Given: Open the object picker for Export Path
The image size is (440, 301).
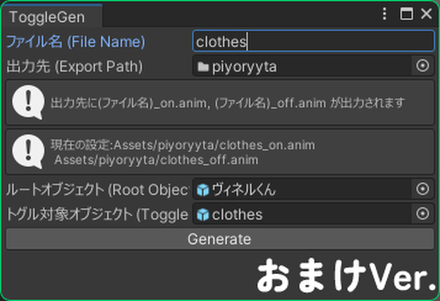Looking at the screenshot, I should coord(422,66).
